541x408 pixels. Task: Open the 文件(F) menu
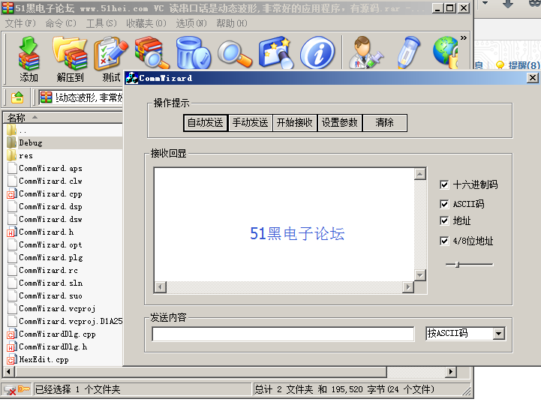(20, 23)
